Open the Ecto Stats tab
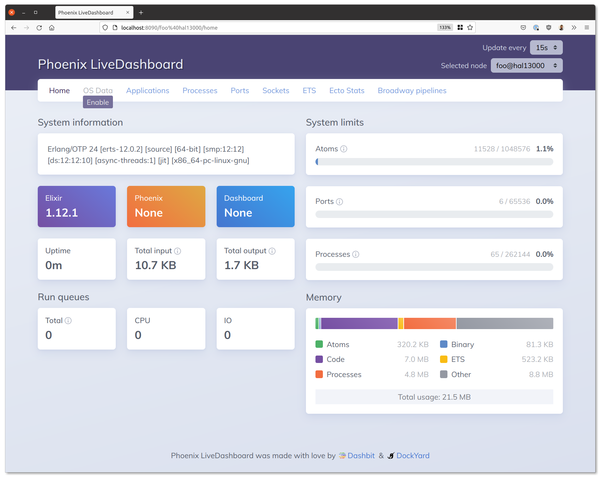 (347, 91)
